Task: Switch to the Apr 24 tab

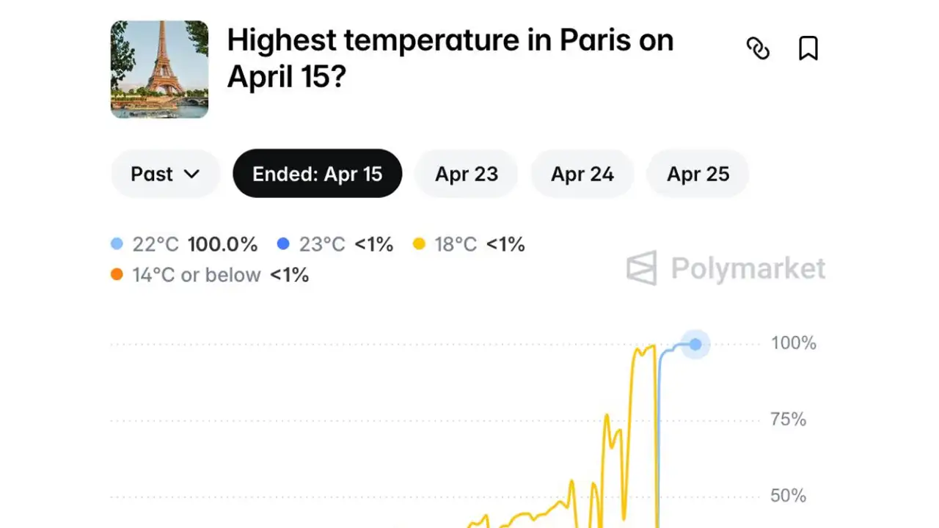Action: tap(582, 174)
